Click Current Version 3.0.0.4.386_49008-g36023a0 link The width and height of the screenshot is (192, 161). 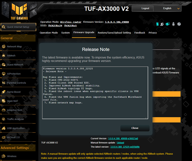coord(123,138)
